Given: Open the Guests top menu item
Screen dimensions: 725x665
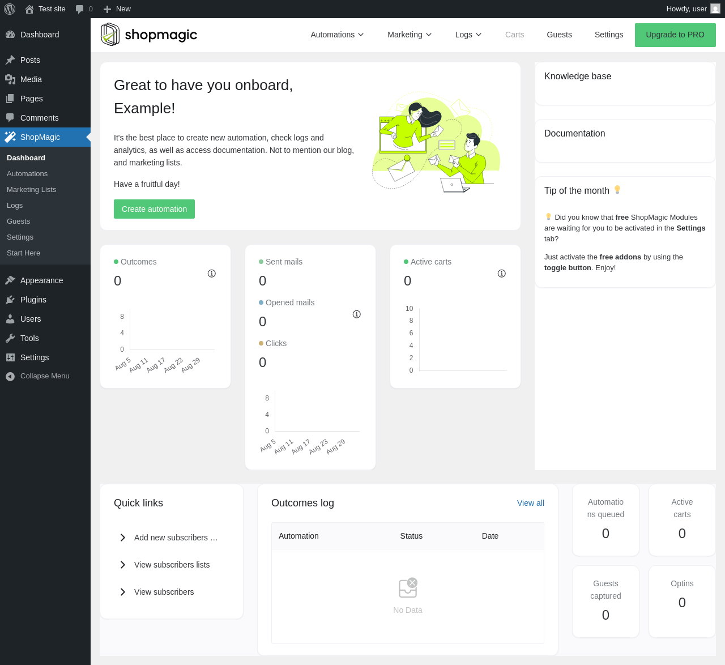Looking at the screenshot, I should click(559, 35).
